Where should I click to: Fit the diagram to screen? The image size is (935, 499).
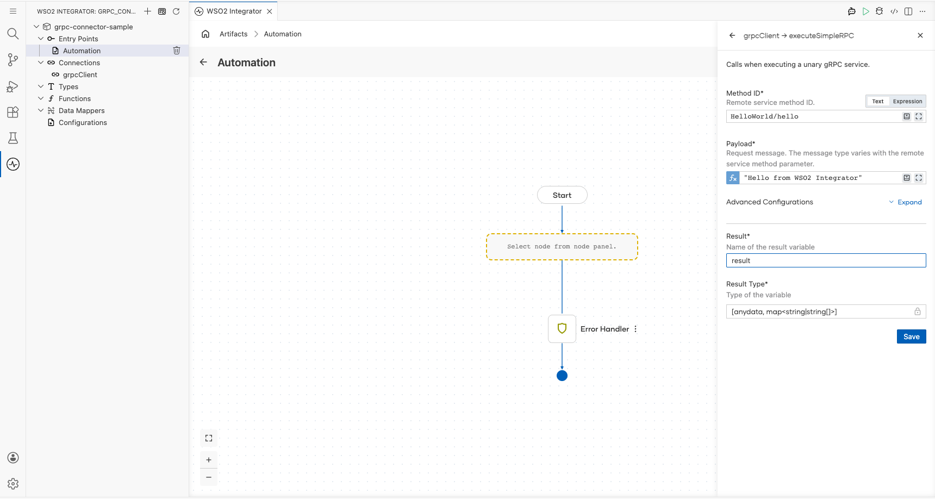click(209, 438)
